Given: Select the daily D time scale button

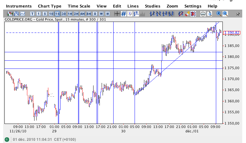Looking at the screenshot, I should pos(95,14).
